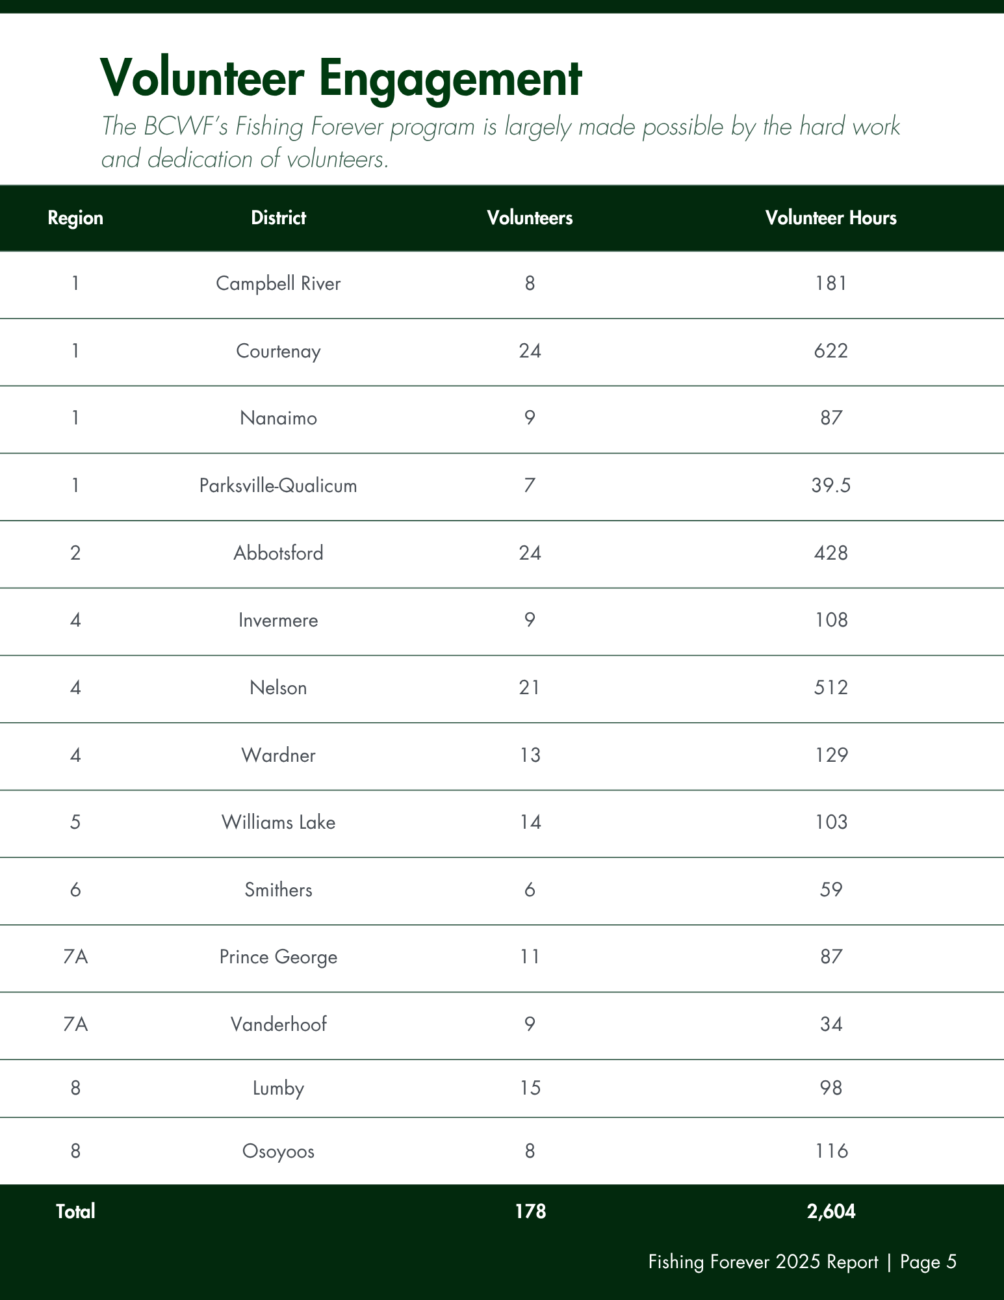The width and height of the screenshot is (1004, 1300).
Task: Select the Abbotsford district name
Action: click(x=278, y=553)
